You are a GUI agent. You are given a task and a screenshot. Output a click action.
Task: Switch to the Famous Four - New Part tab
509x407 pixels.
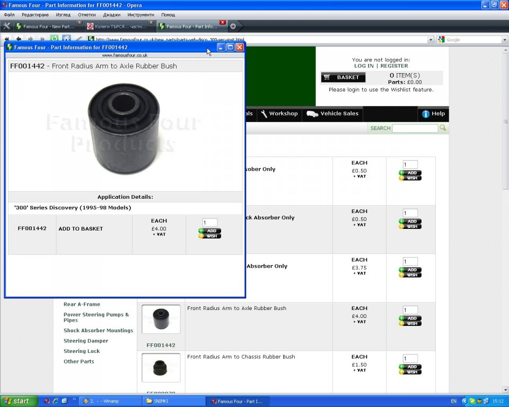(x=48, y=26)
